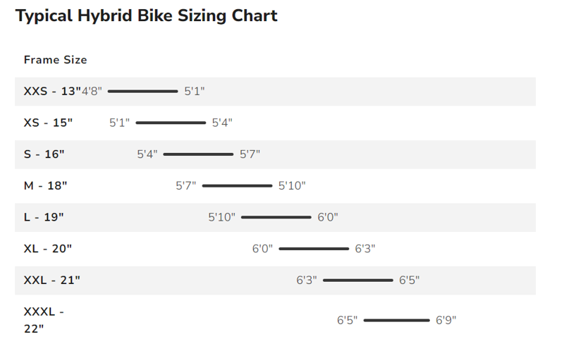Click the 5'7" label in the S row
Viewport: 564px width, 351px height.
[250, 154]
